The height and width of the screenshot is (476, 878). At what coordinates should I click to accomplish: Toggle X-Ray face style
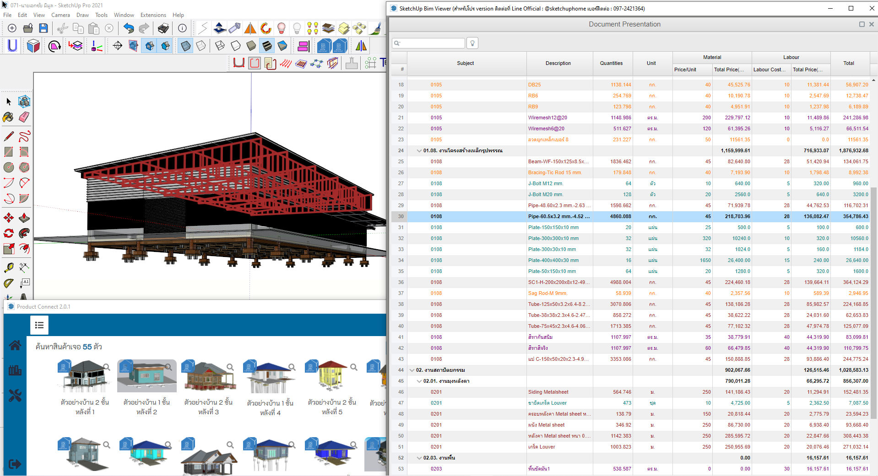(x=185, y=46)
